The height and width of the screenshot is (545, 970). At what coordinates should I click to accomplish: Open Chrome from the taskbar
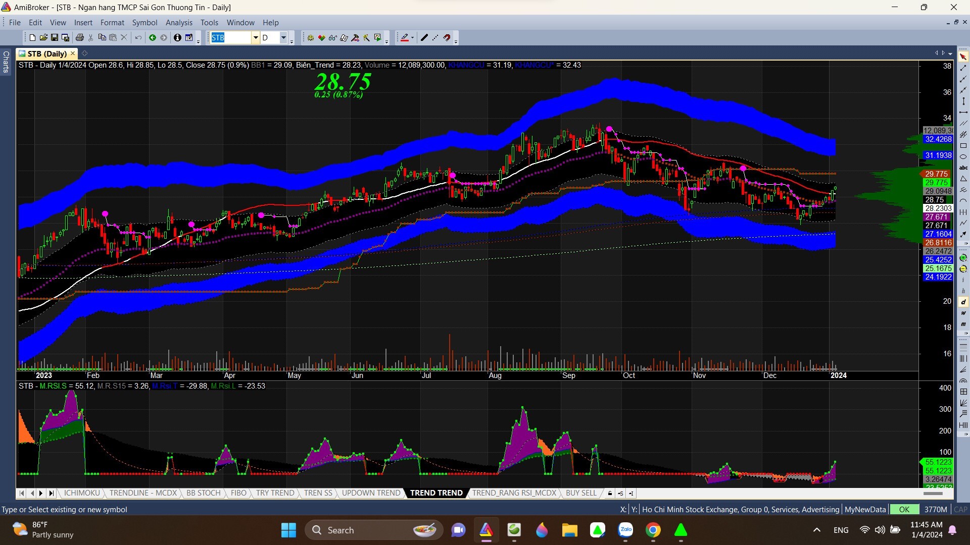click(653, 530)
